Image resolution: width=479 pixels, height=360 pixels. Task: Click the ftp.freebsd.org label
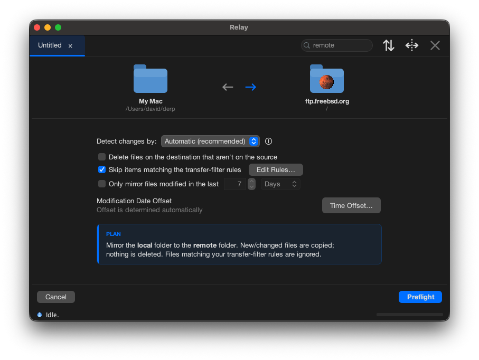click(327, 101)
